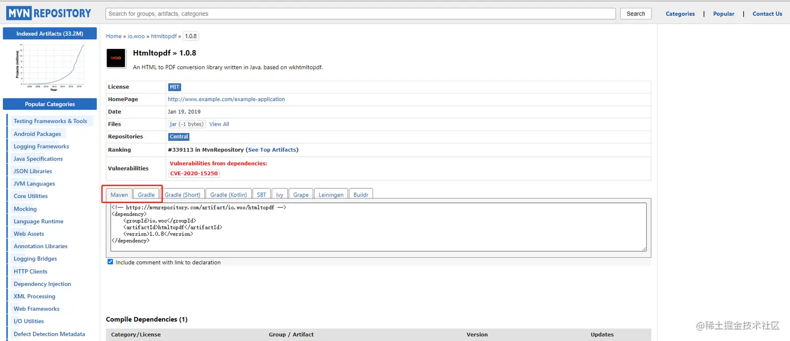Click the MVN Repository logo
790x341 pixels.
click(49, 14)
